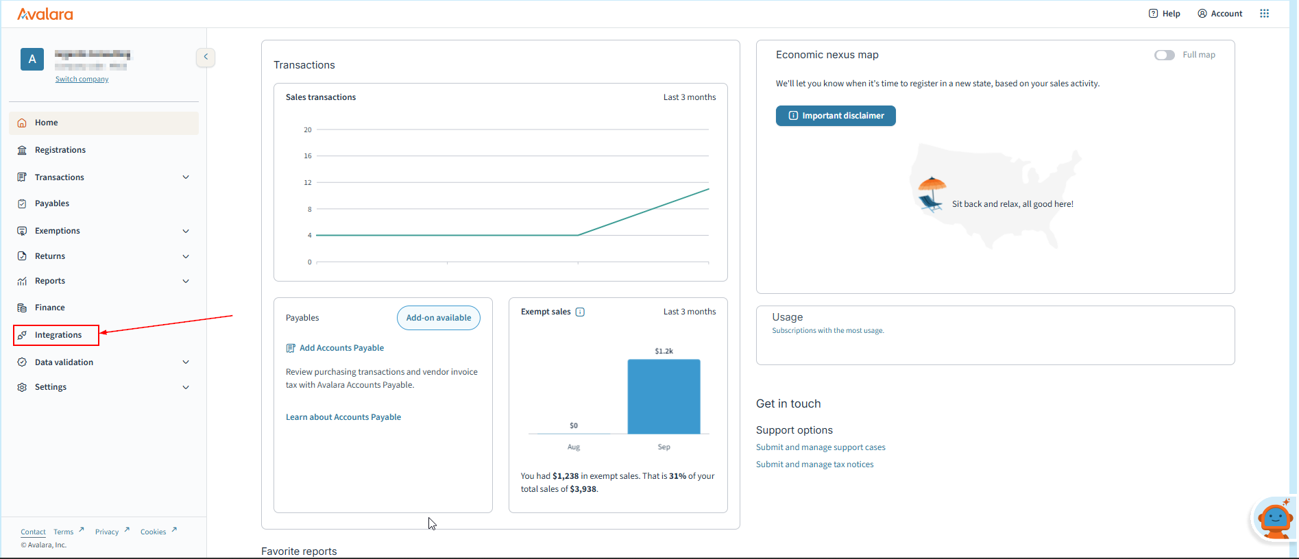
Task: Click the Subscriptions with the most usage text
Action: click(x=828, y=331)
